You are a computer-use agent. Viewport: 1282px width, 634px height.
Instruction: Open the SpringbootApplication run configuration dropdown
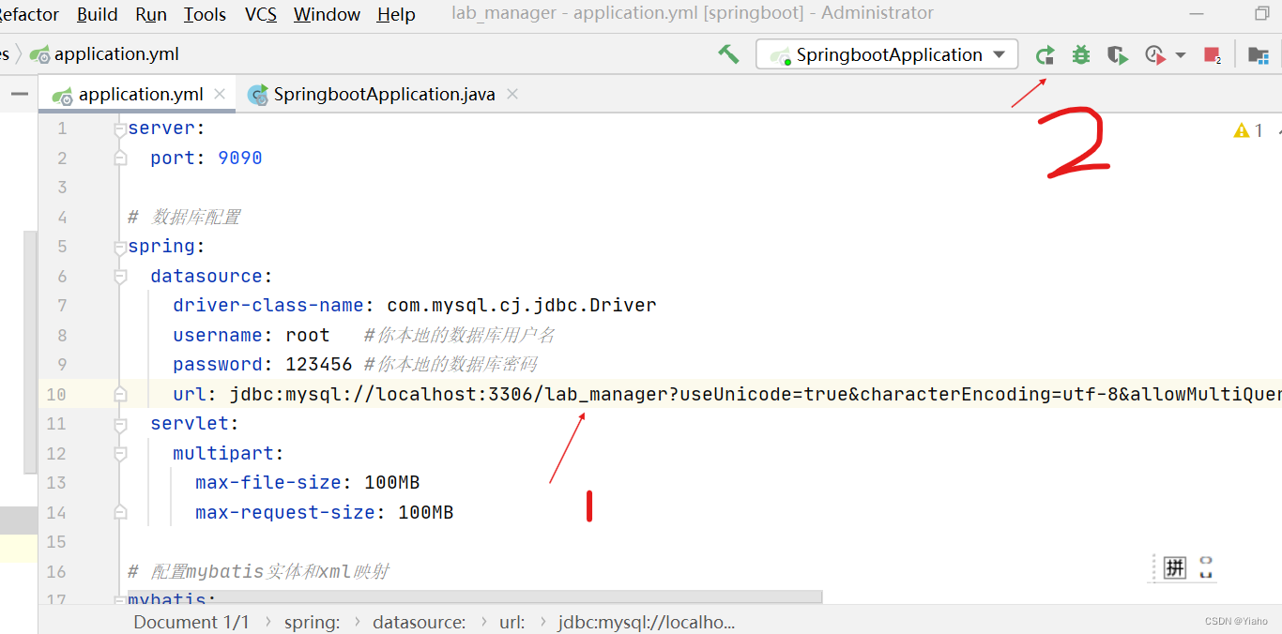pyautogui.click(x=886, y=53)
